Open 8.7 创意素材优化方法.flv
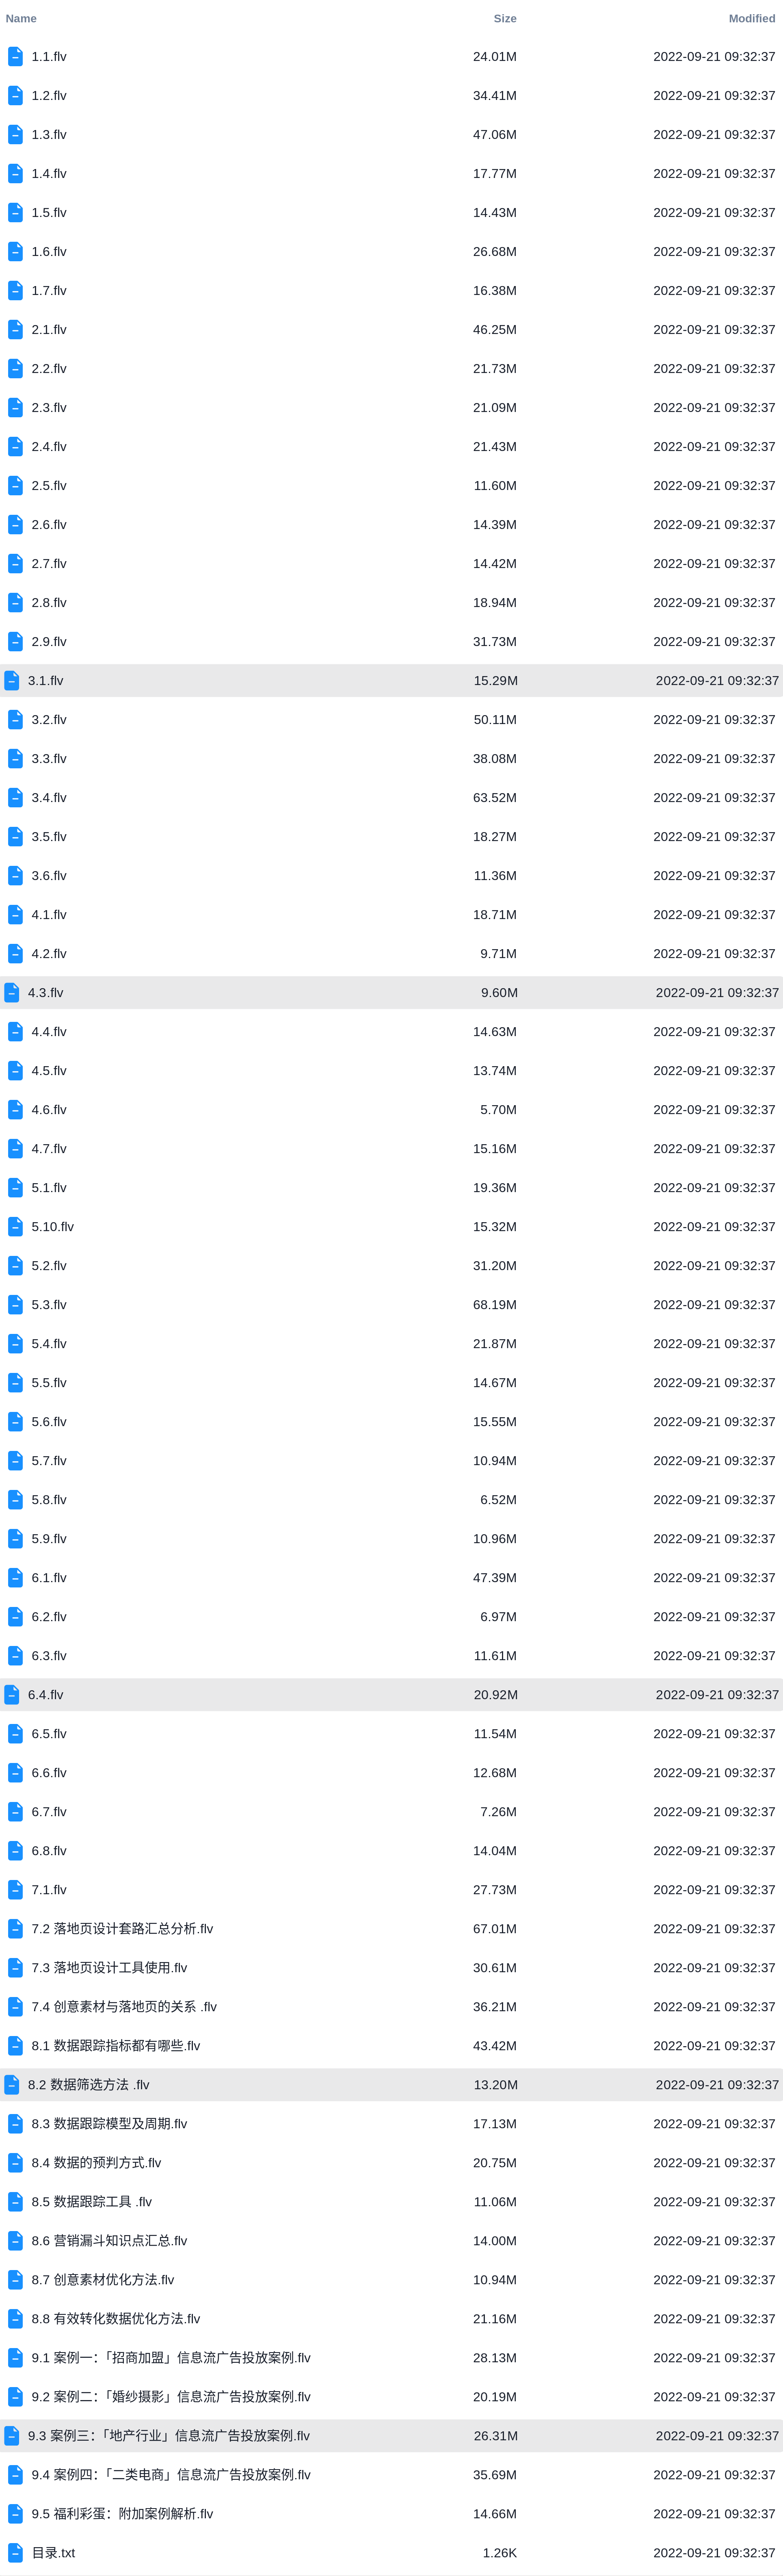 103,2280
